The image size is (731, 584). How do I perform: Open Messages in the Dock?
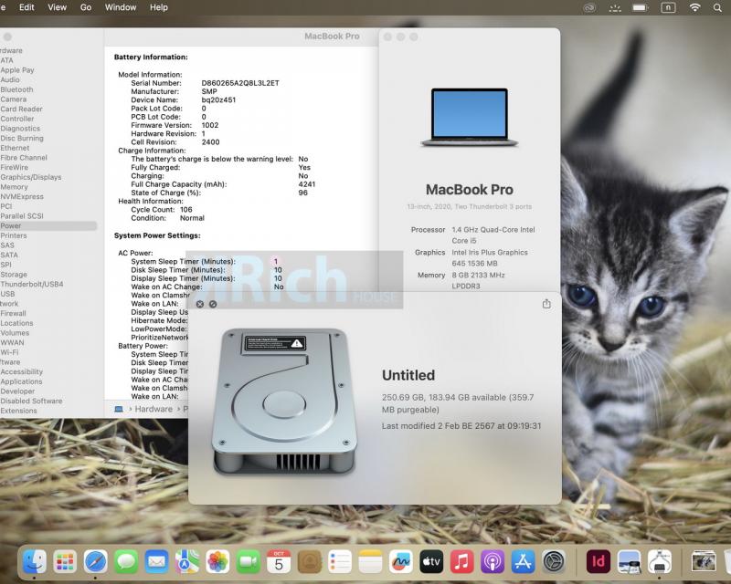[126, 562]
